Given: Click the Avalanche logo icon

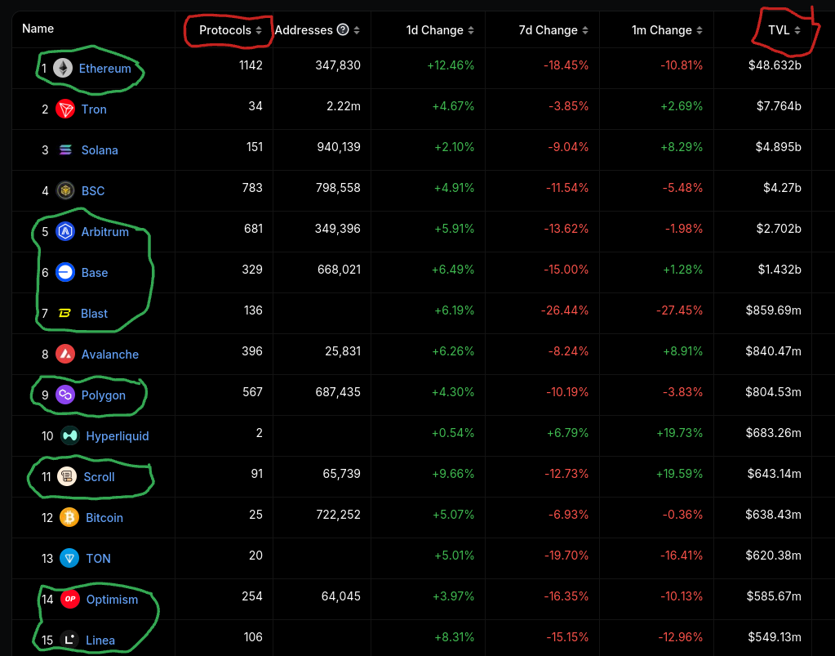Looking at the screenshot, I should (65, 355).
